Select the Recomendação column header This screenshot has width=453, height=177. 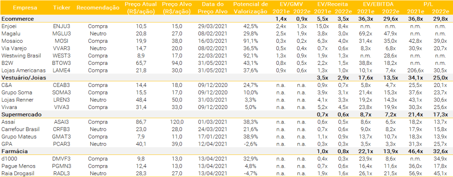coord(97,8)
